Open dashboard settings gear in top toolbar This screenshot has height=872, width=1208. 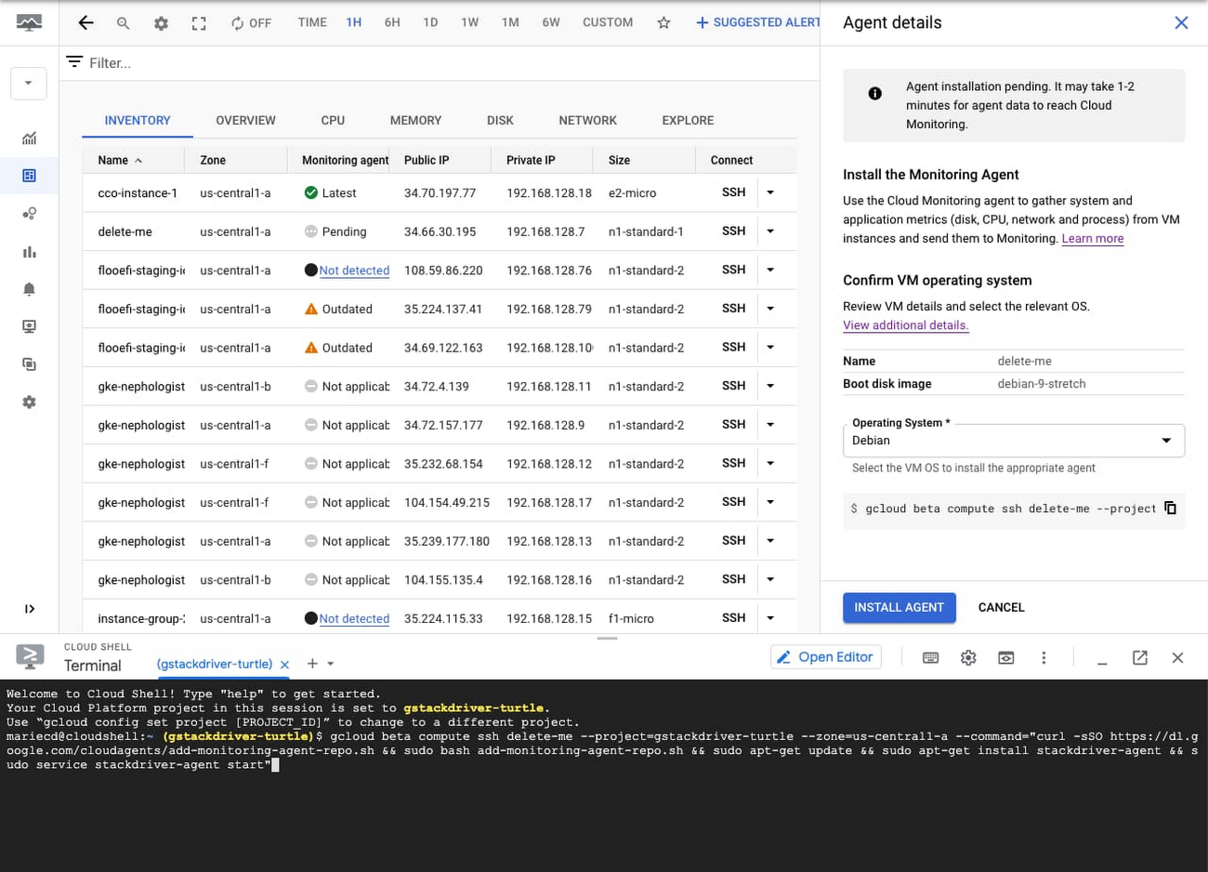[161, 23]
